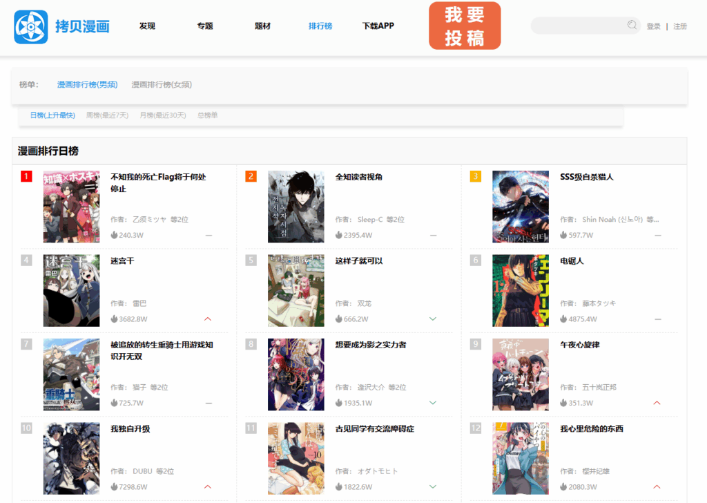Click rank 2 orange badge
Viewport: 707px width, 503px height.
point(251,176)
